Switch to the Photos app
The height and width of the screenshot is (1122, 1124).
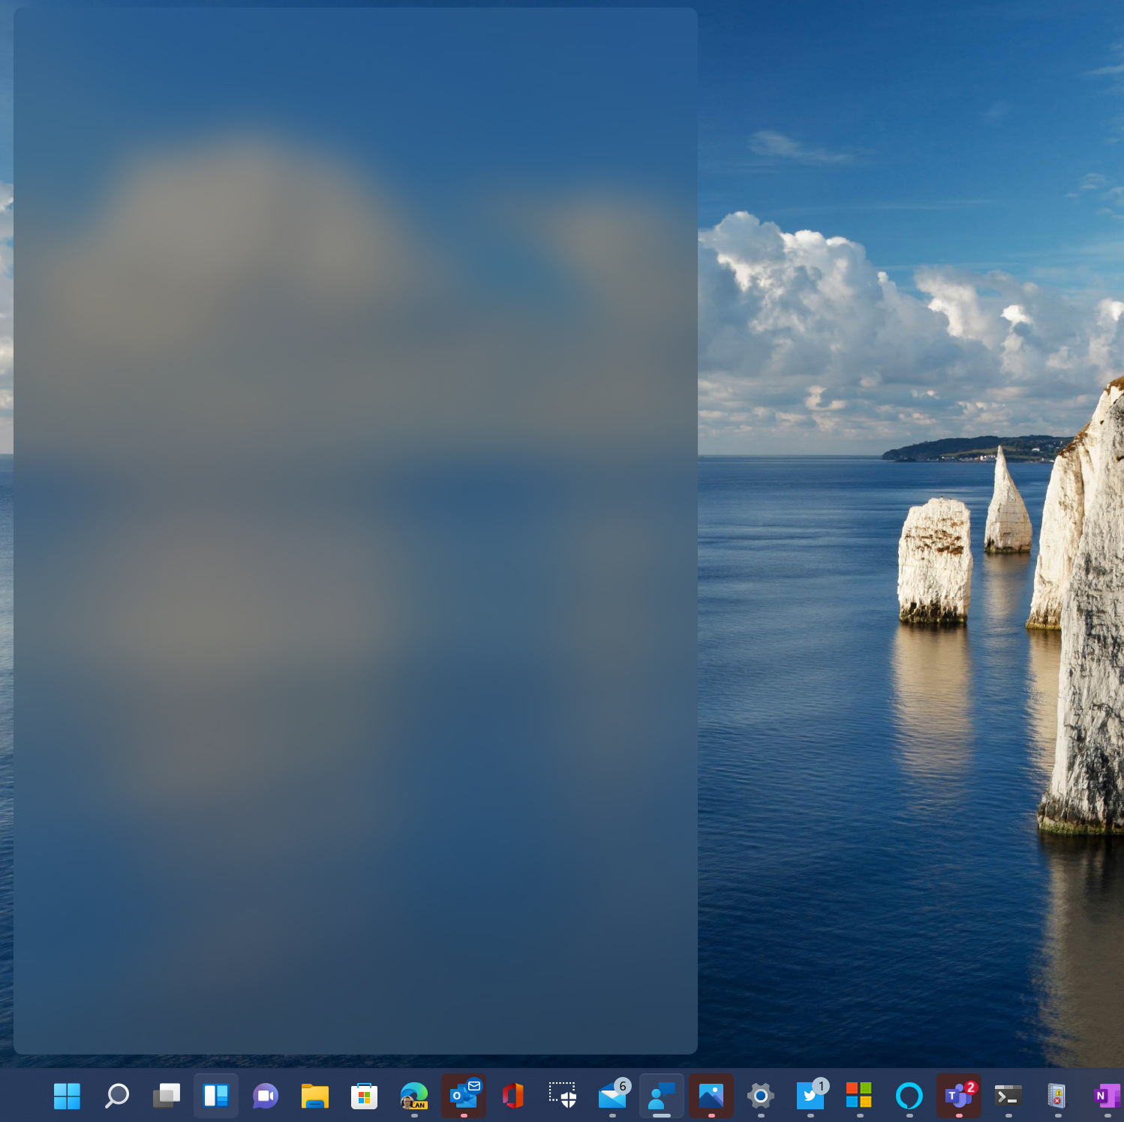click(711, 1096)
